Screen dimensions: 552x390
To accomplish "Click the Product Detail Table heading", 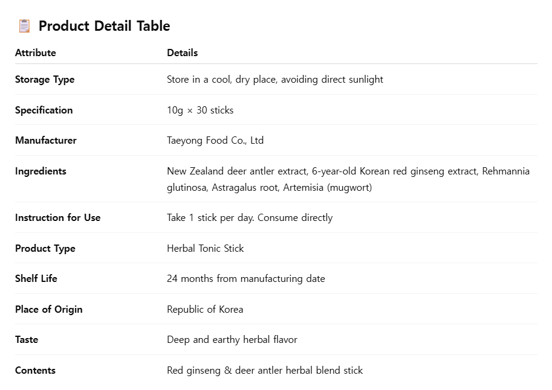I will (104, 26).
